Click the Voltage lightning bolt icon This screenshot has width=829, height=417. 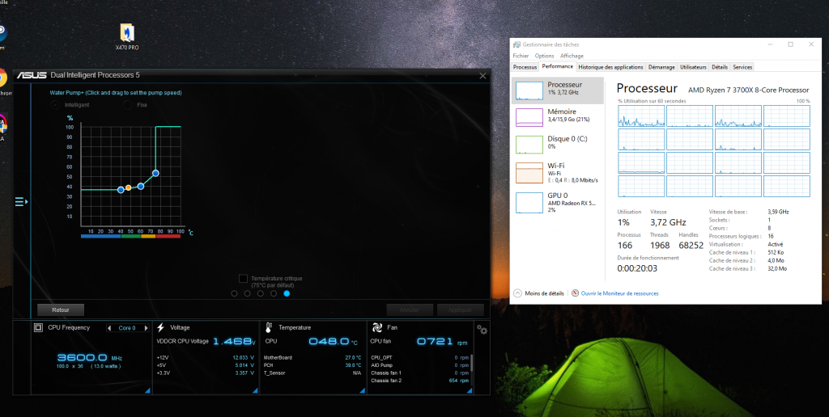click(160, 327)
